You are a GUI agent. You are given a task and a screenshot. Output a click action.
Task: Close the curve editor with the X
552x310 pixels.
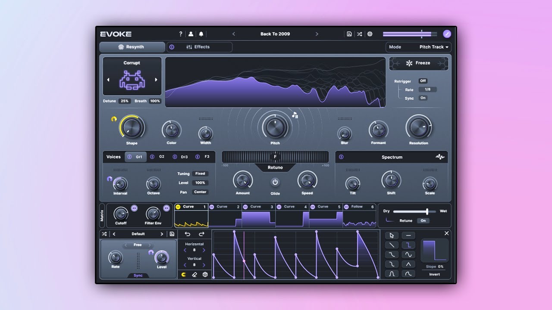coord(446,233)
